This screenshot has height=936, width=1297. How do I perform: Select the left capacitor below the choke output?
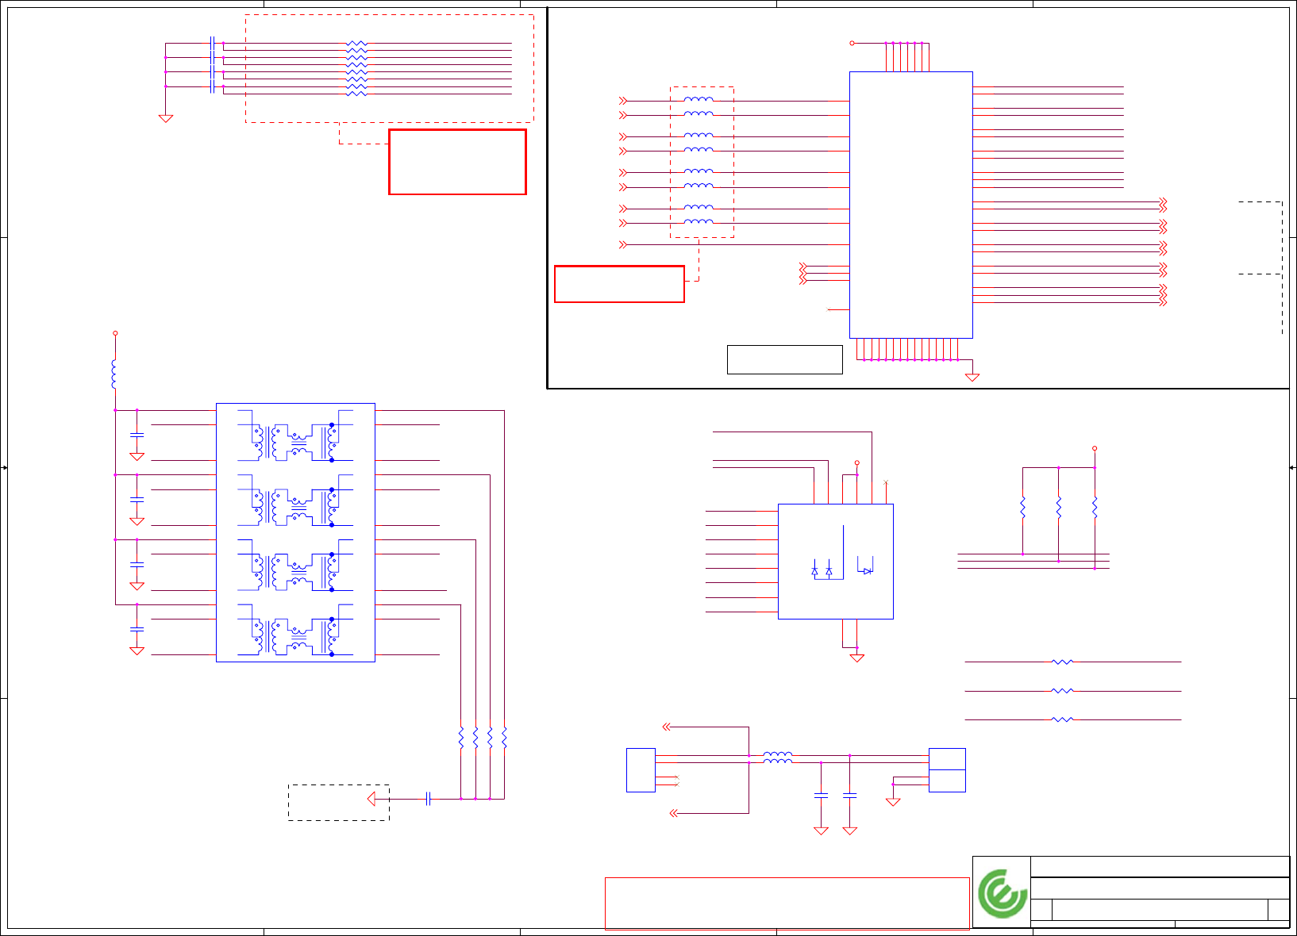tap(822, 794)
